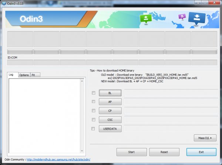Tick the CP checkbox
The width and height of the screenshot is (222, 165).
[x=94, y=110]
